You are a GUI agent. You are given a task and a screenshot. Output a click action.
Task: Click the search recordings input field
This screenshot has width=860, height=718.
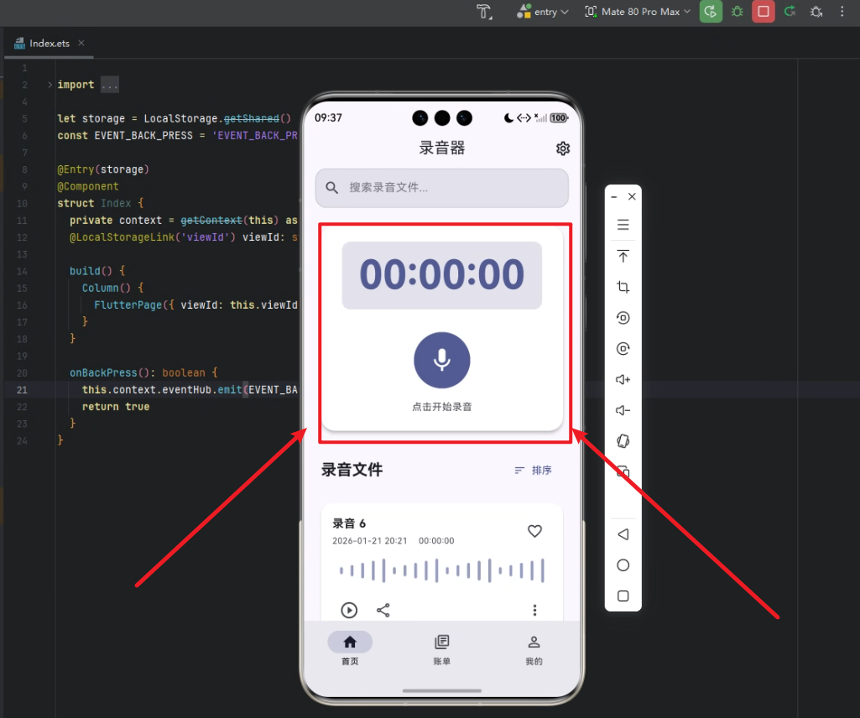(x=442, y=188)
